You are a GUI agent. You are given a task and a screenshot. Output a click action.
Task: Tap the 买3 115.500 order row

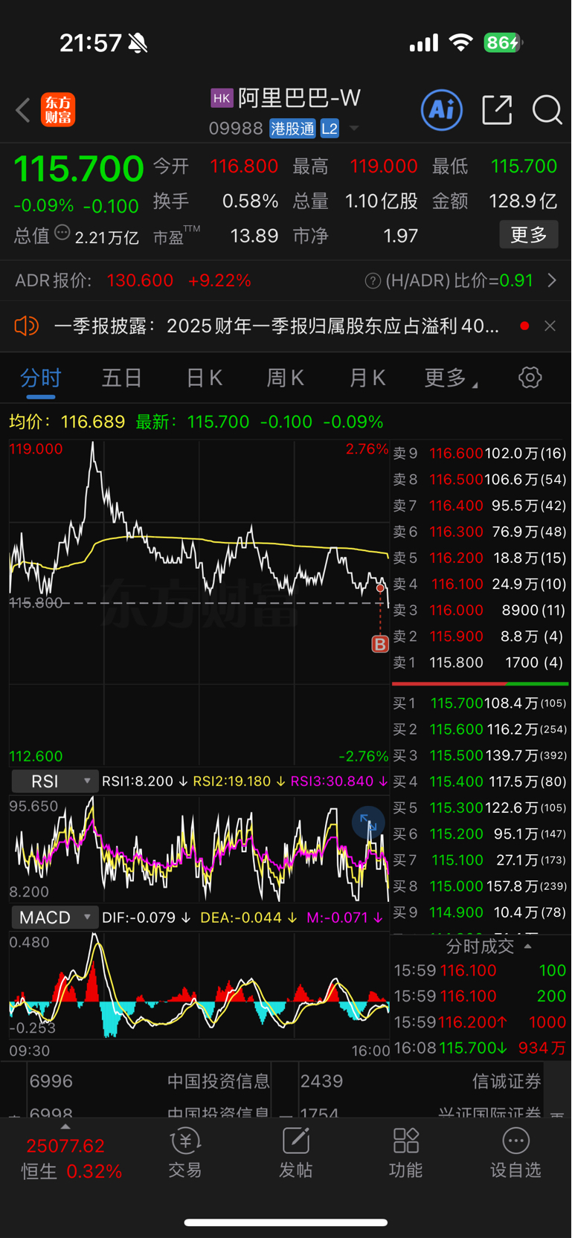[481, 755]
